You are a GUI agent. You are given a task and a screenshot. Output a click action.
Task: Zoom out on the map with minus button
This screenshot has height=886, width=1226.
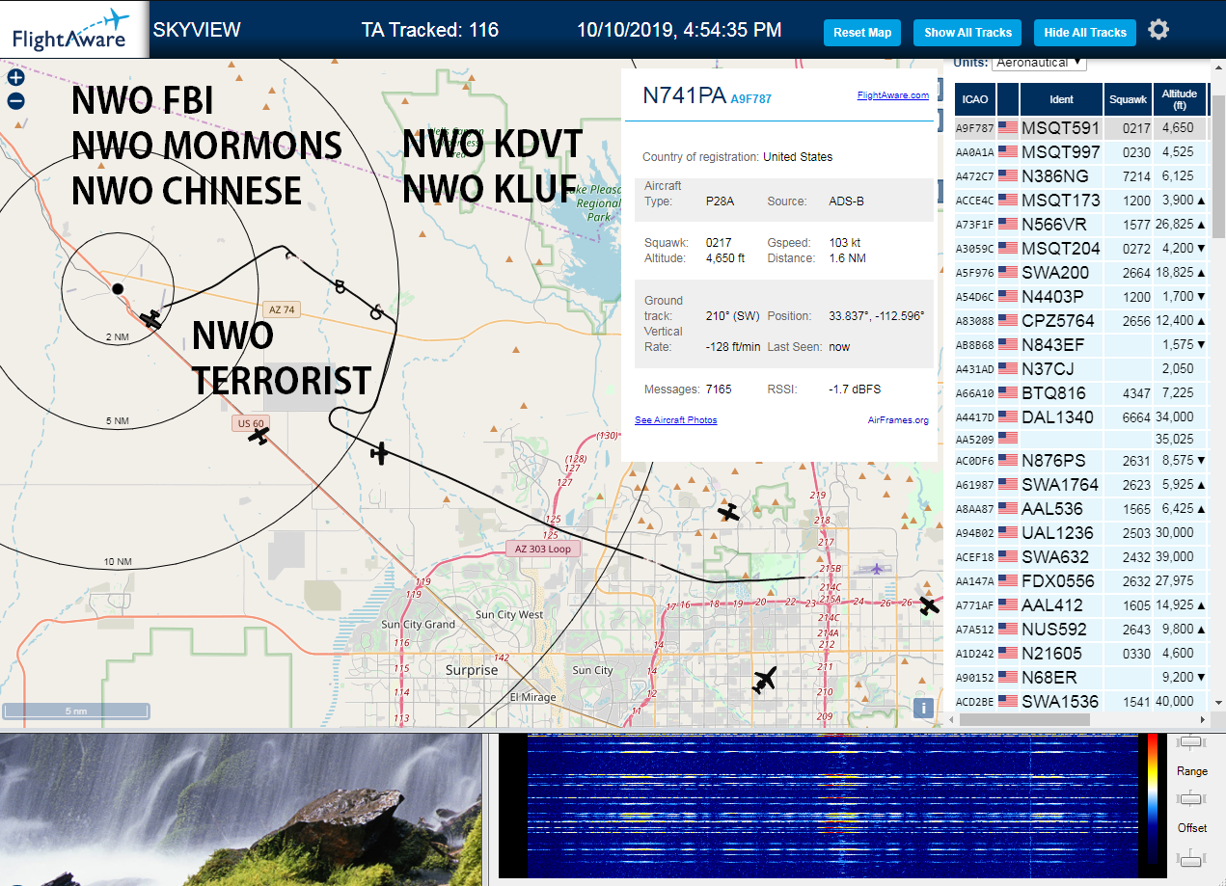point(15,101)
